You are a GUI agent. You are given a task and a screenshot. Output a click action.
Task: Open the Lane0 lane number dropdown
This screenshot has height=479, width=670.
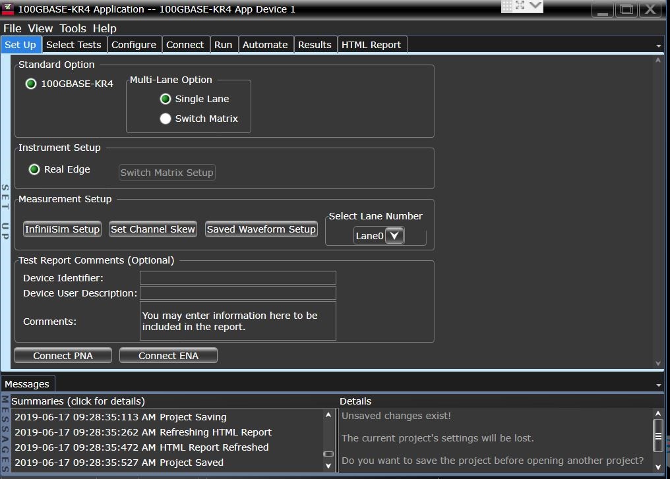[x=394, y=235]
